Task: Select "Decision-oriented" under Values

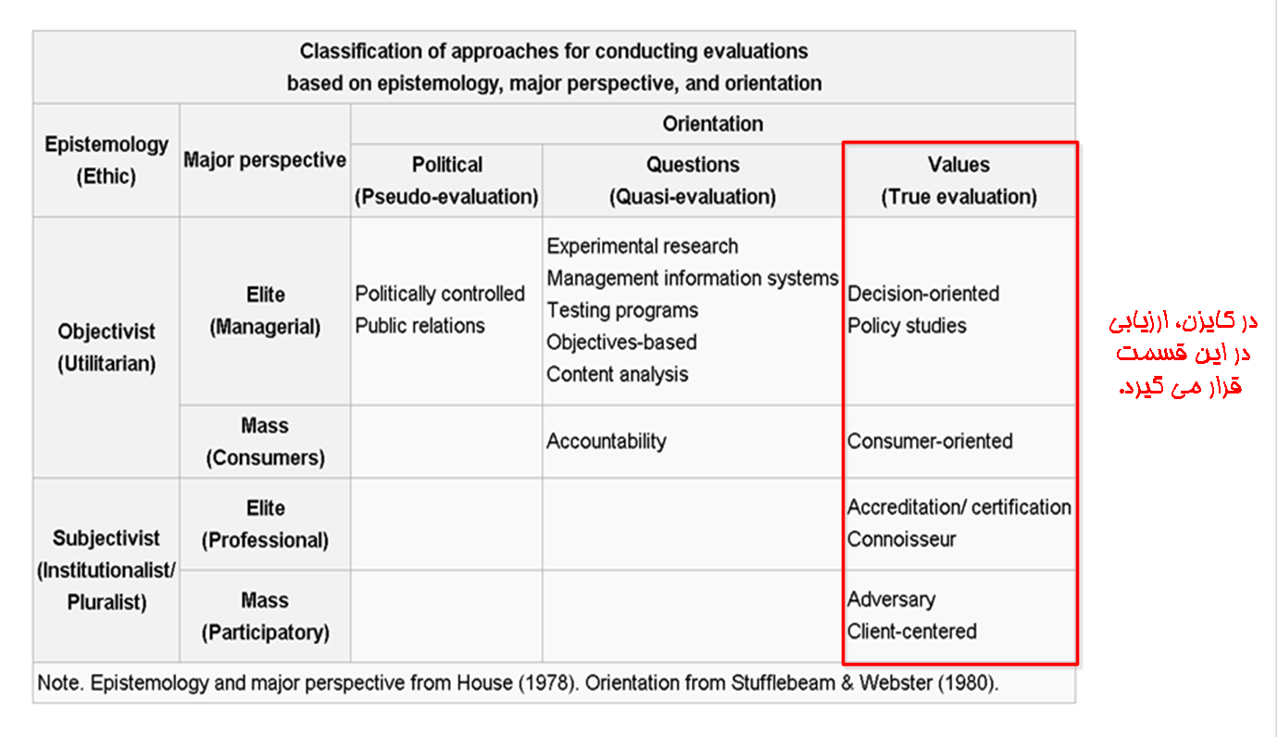Action: tap(922, 294)
